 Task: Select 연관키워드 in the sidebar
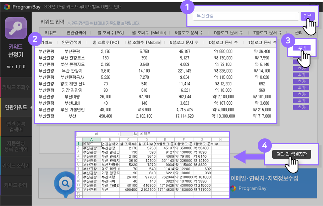[16, 107]
